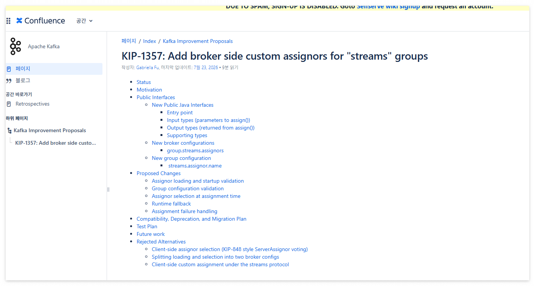The width and height of the screenshot is (535, 286).
Task: Click the 7월 23, 2026 update date
Action: click(x=206, y=68)
